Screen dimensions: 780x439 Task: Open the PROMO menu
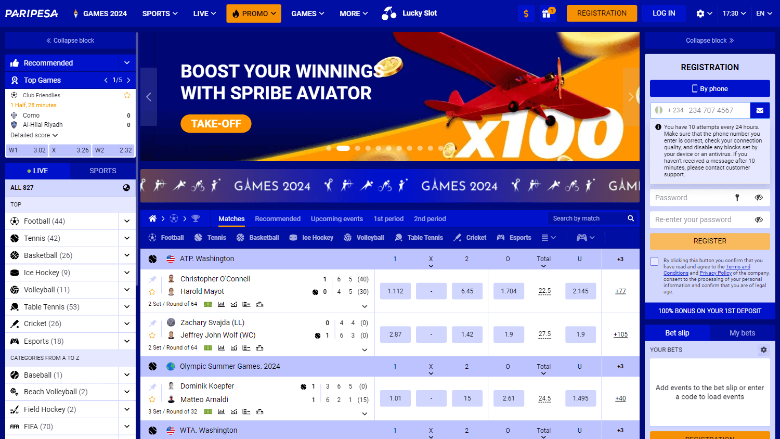pos(254,14)
